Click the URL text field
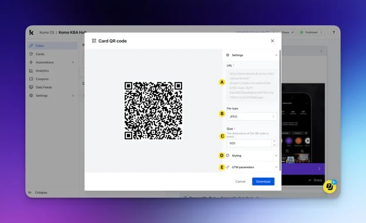The height and width of the screenshot is (223, 366). click(x=251, y=85)
